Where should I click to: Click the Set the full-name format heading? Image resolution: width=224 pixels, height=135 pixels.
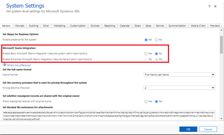pos(17,70)
